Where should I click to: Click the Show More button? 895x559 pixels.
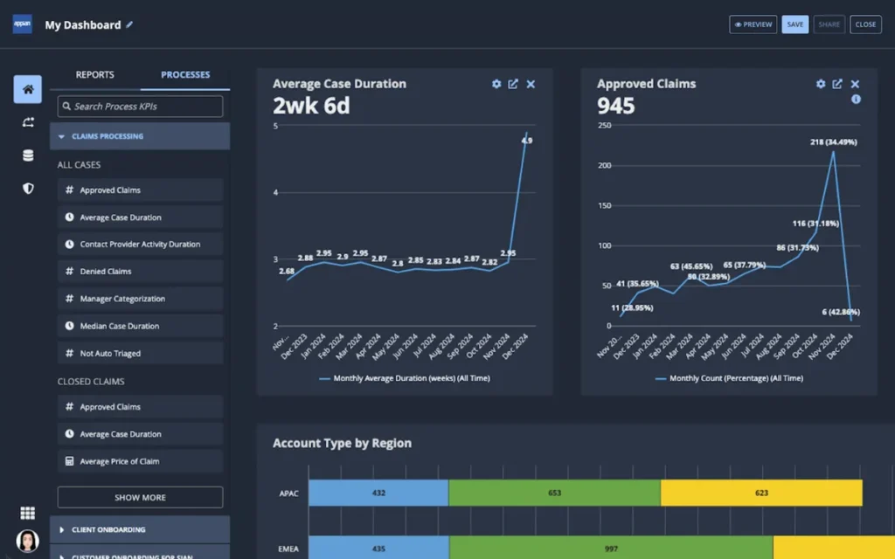pyautogui.click(x=140, y=497)
